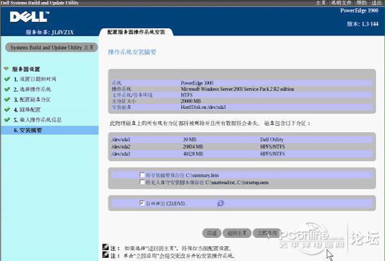Check the save unattended script to C:\unattend.txt option
Image resolution: width=385 pixels, height=261 pixels.
142,182
